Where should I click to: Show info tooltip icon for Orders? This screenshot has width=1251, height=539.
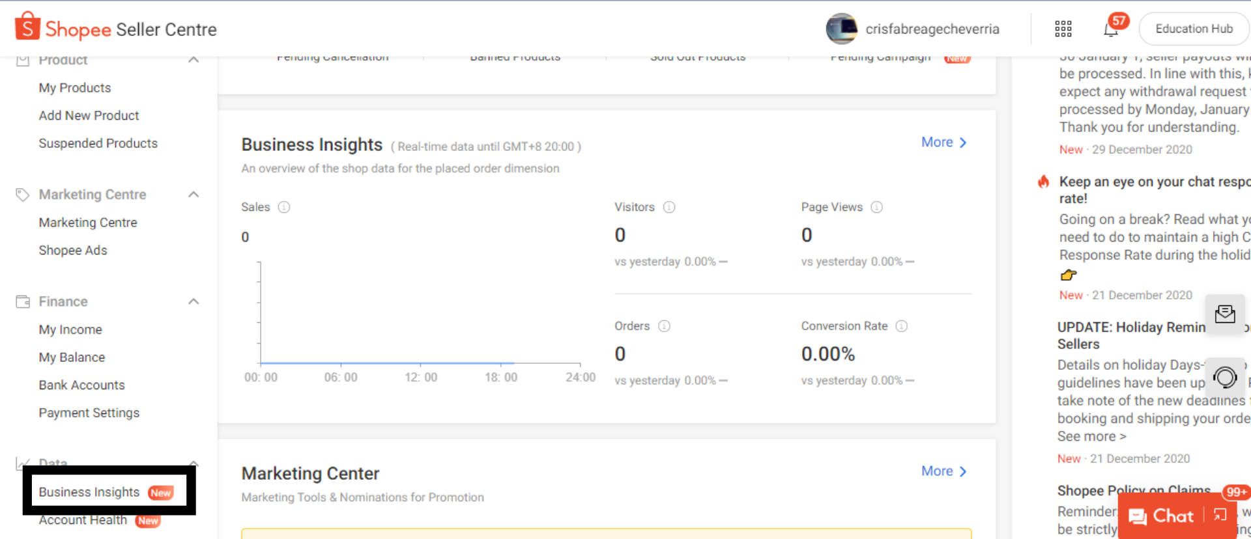click(664, 326)
